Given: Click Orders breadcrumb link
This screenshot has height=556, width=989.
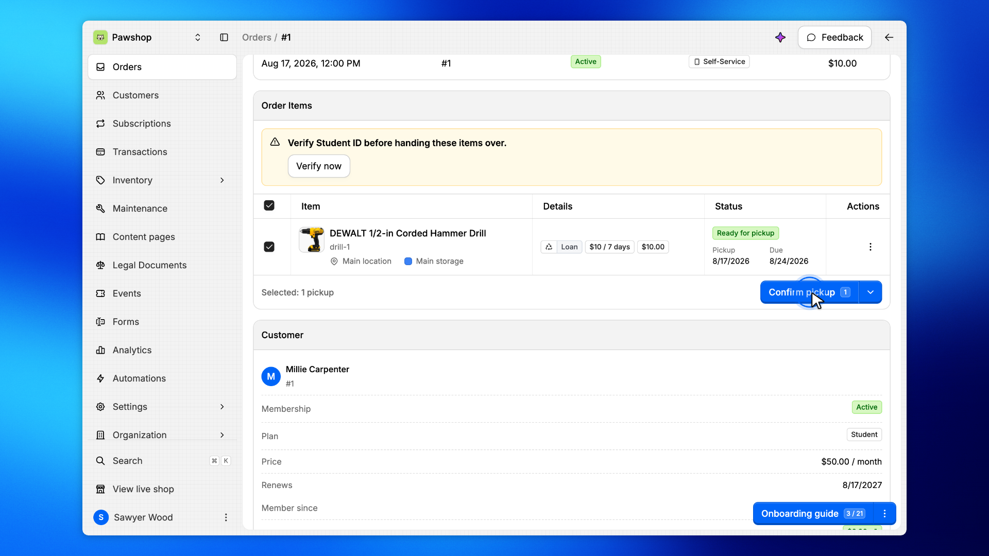Looking at the screenshot, I should coord(257,37).
